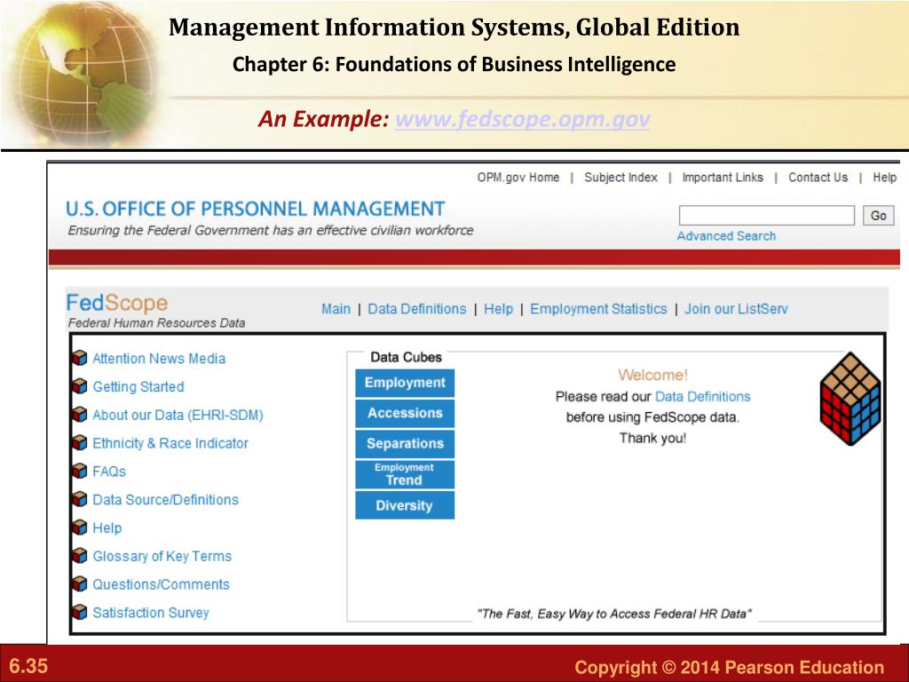
Task: Click cube icon beside Attention News Media
Action: (79, 359)
